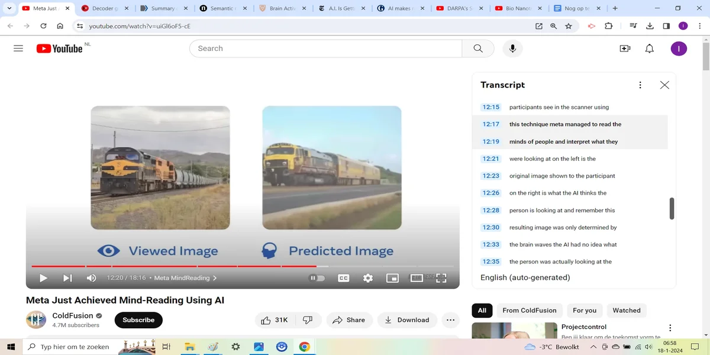This screenshot has width=710, height=355.
Task: Open player settings gear
Action: (x=368, y=278)
